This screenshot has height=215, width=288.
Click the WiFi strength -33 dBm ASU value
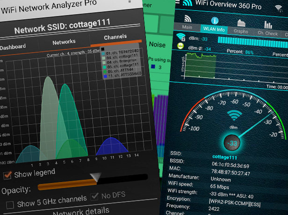pyautogui.click(x=231, y=195)
